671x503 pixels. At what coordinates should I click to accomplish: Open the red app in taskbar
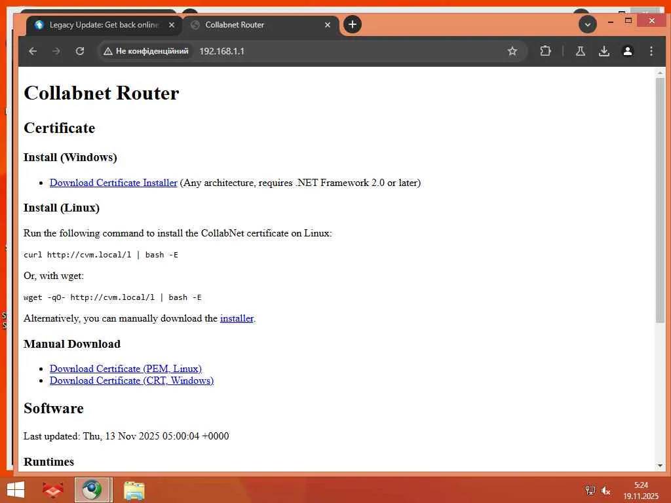[52, 490]
